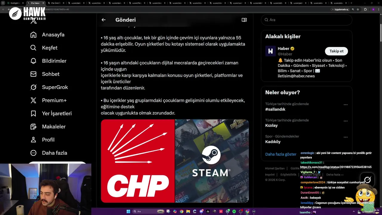
Task: Open Imprint footer link
Action: tap(270, 175)
